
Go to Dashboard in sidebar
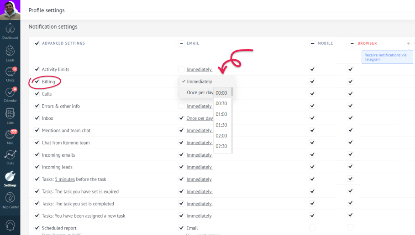pyautogui.click(x=10, y=31)
